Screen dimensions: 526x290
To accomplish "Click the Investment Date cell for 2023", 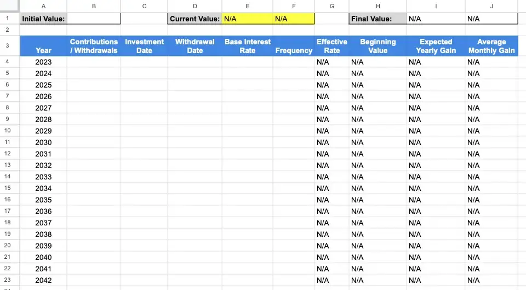I will (x=144, y=62).
